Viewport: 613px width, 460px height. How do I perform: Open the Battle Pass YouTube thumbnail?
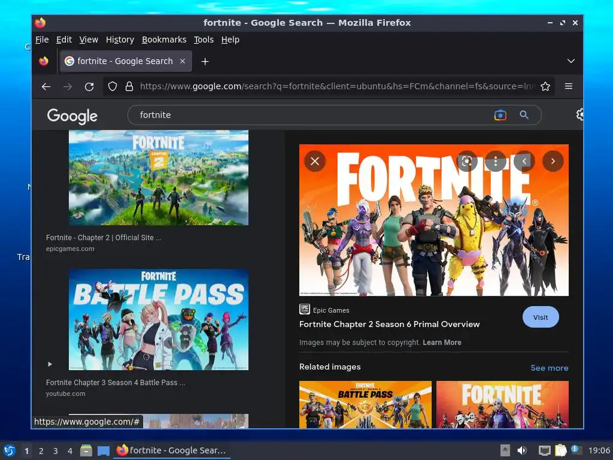158,319
